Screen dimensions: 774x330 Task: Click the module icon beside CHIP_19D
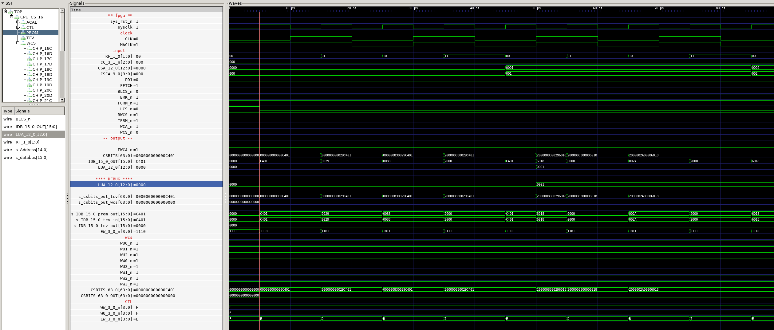click(29, 85)
